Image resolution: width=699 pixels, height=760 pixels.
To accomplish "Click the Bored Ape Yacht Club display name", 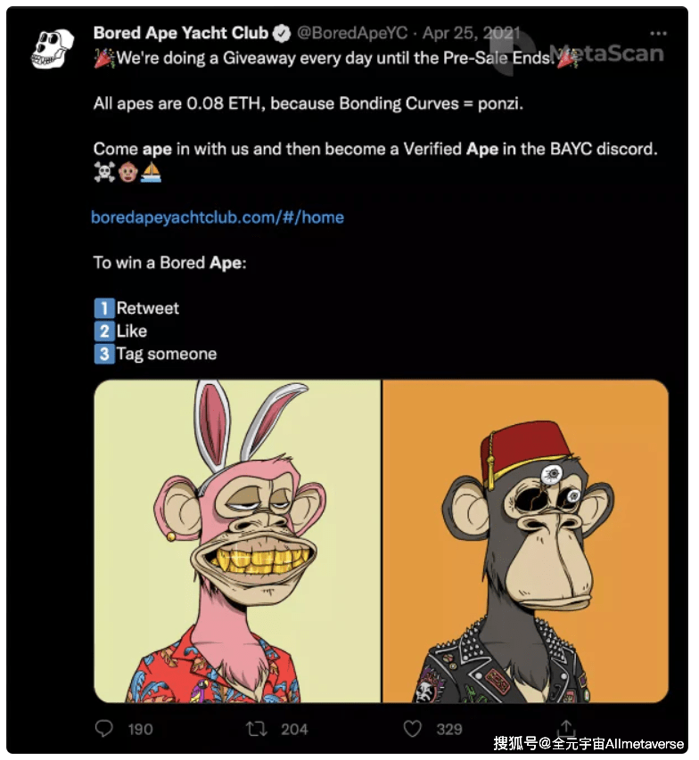I will tap(180, 34).
